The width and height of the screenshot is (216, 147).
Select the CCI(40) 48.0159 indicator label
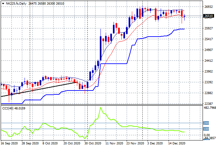point(14,108)
